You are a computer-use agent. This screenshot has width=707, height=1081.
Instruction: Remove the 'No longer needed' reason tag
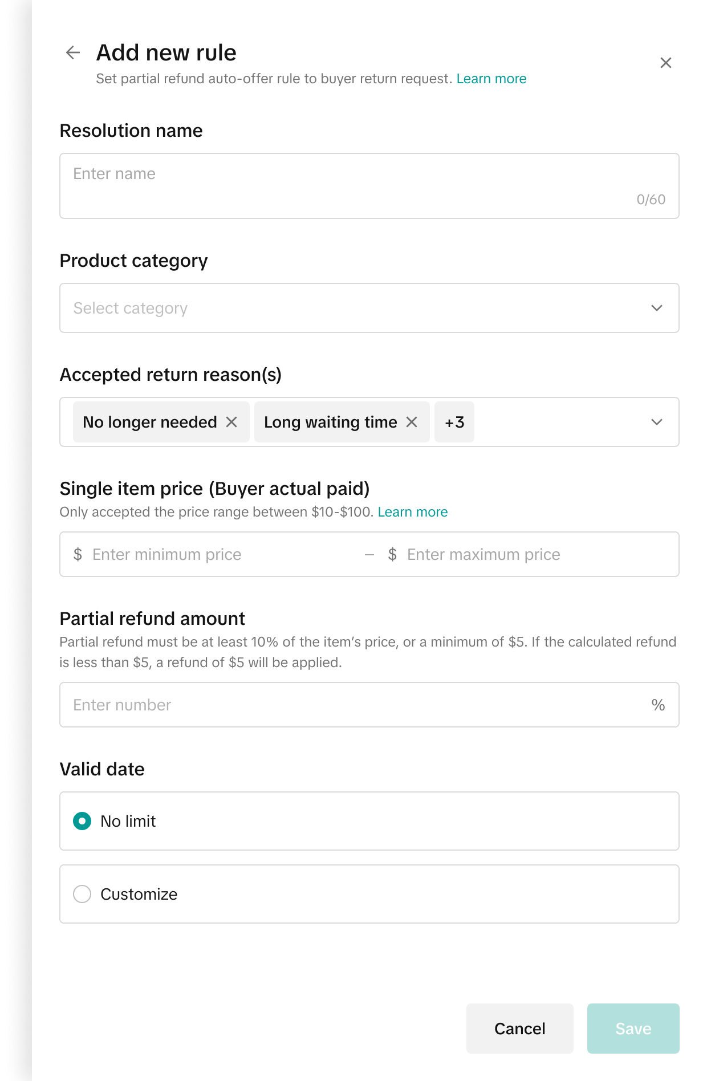click(x=231, y=422)
